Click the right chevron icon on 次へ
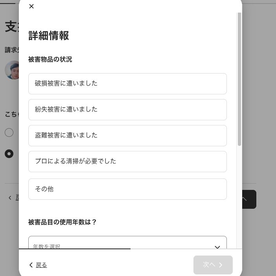Viewport: 276px width, 276px height. (x=221, y=265)
